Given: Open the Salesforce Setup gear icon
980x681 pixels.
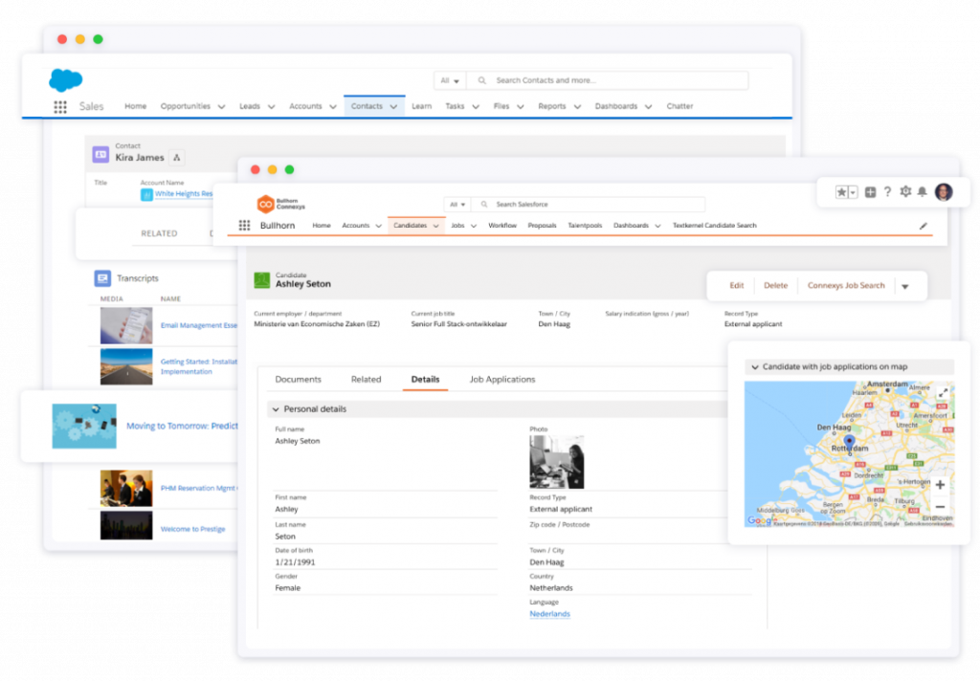Looking at the screenshot, I should [x=905, y=191].
